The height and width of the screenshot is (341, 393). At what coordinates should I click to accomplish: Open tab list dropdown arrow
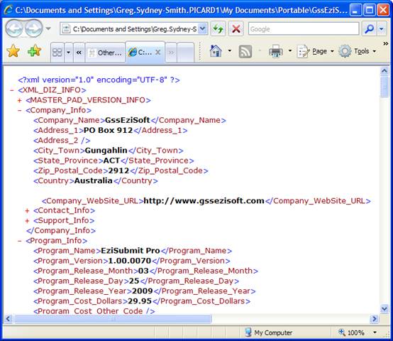68,52
